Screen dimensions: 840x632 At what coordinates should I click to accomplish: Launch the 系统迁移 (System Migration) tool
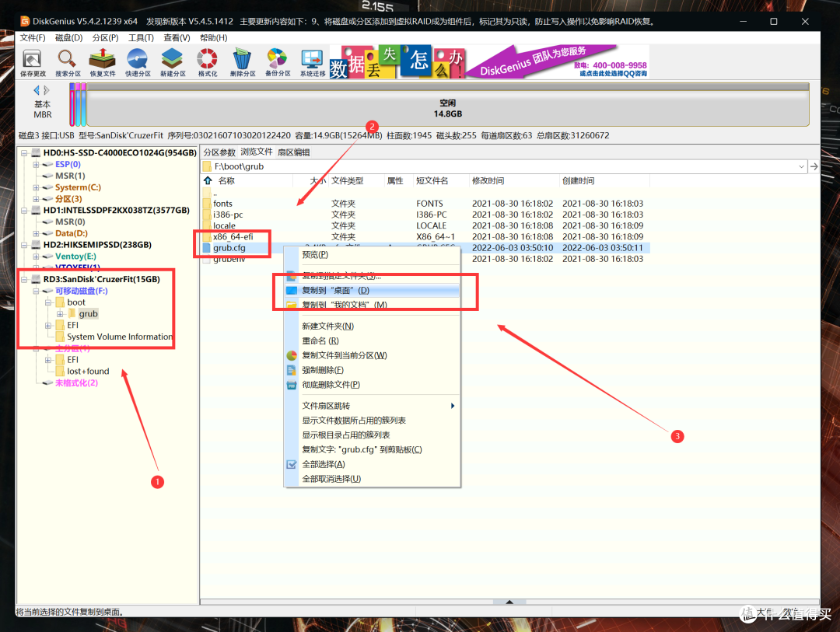(x=313, y=61)
